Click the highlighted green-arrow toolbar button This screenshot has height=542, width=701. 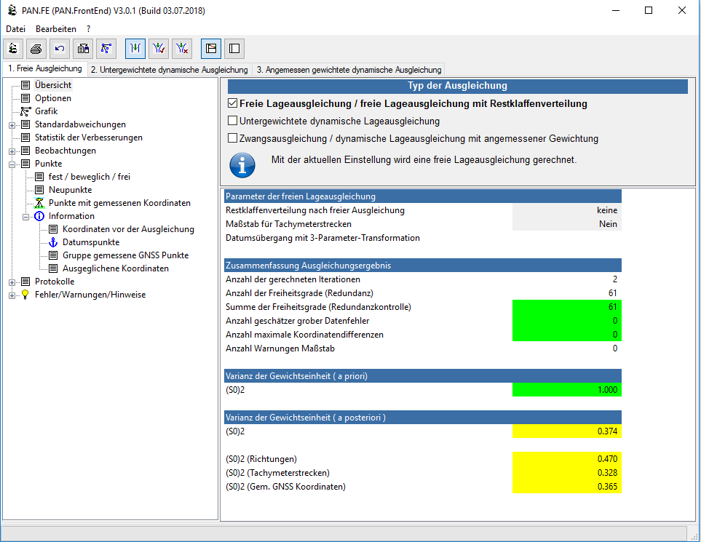point(135,48)
